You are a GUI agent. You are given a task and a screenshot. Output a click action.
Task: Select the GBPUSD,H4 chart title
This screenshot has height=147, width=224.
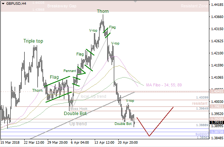tap(14, 3)
